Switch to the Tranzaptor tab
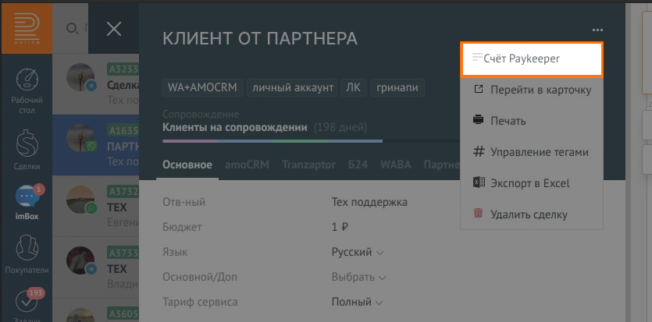Viewport: 652px width, 322px height. click(308, 165)
